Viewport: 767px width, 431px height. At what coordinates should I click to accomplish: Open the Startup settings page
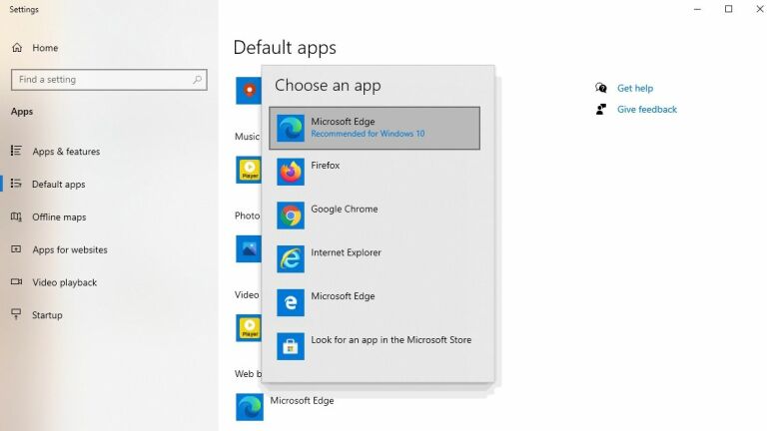click(47, 315)
